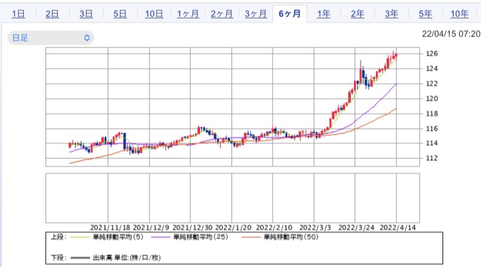Click the 112 price axis label
The width and height of the screenshot is (481, 267).
(x=432, y=158)
